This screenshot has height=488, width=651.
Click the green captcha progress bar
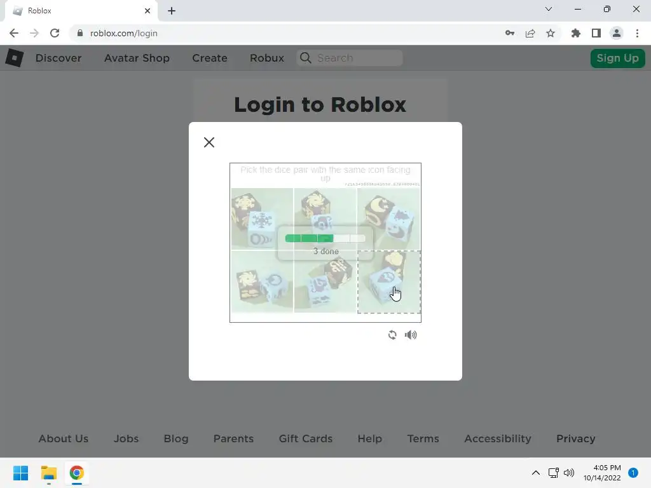pyautogui.click(x=325, y=238)
